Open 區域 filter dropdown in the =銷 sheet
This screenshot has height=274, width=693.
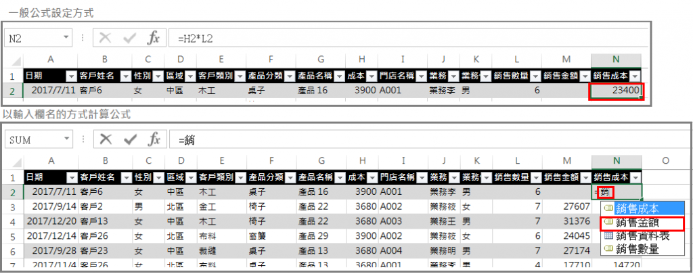point(190,178)
